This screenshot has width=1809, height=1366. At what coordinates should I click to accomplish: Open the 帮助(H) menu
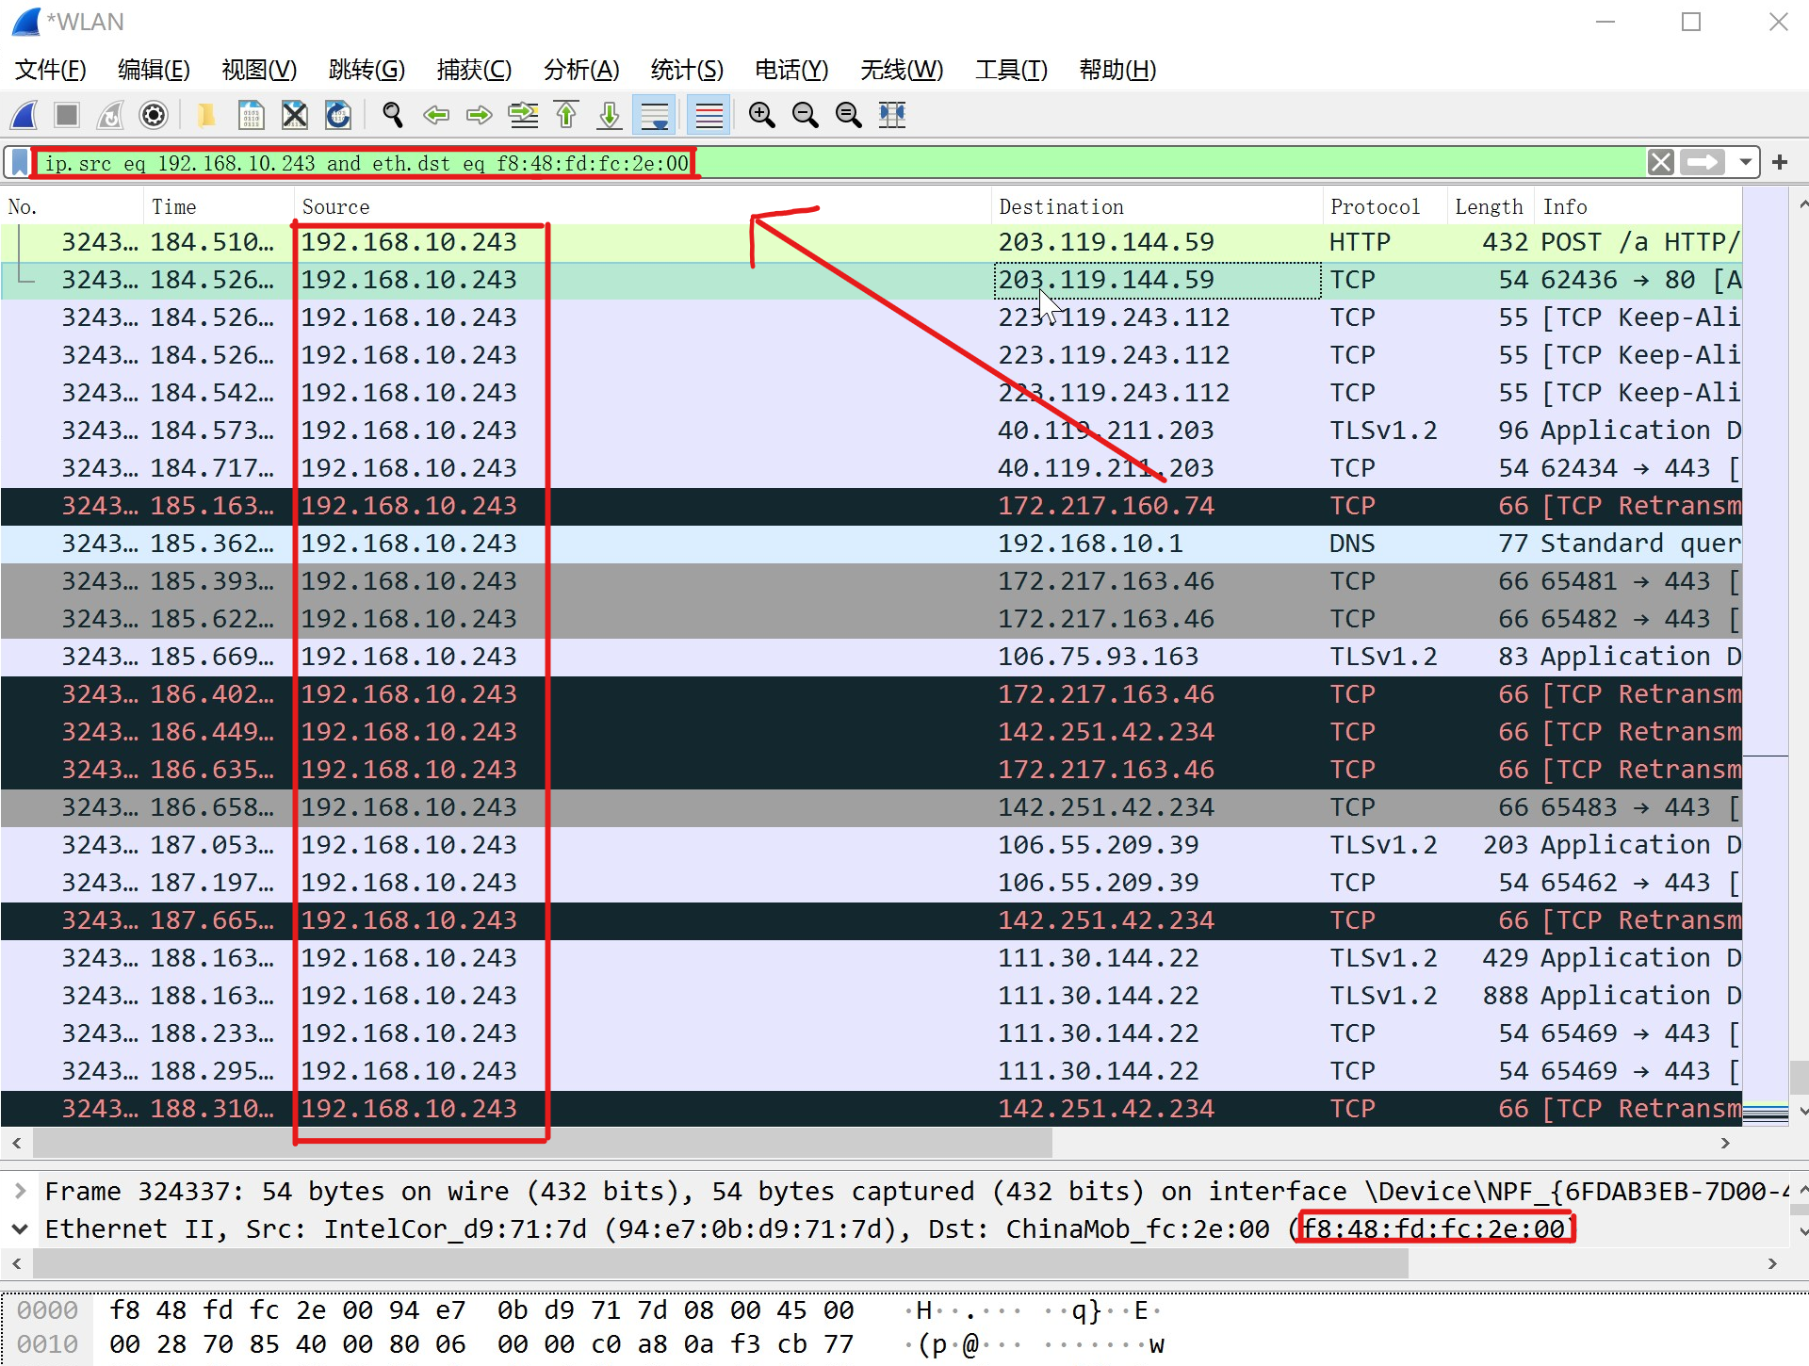click(x=1117, y=70)
